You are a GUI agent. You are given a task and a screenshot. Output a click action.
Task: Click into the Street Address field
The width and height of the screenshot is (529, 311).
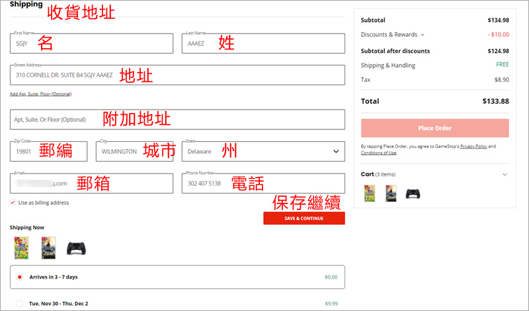[x=177, y=75]
